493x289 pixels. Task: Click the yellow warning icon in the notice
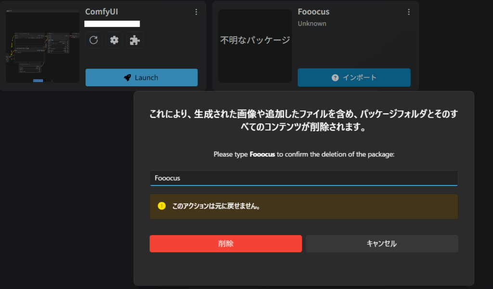162,206
